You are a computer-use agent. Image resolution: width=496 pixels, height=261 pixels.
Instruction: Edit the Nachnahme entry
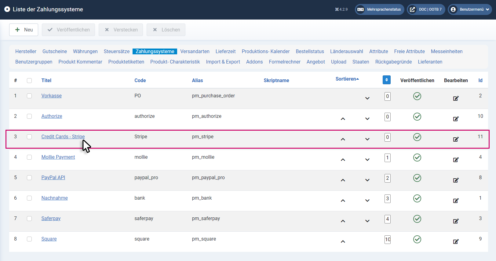[456, 201]
